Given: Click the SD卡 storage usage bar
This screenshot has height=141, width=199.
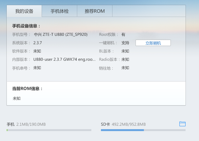Looking at the screenshot, I should (x=143, y=130).
